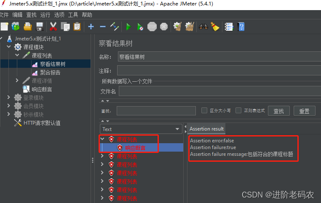Start the test with green play icon
Viewport: 321px width, 203px height.
coord(128,27)
